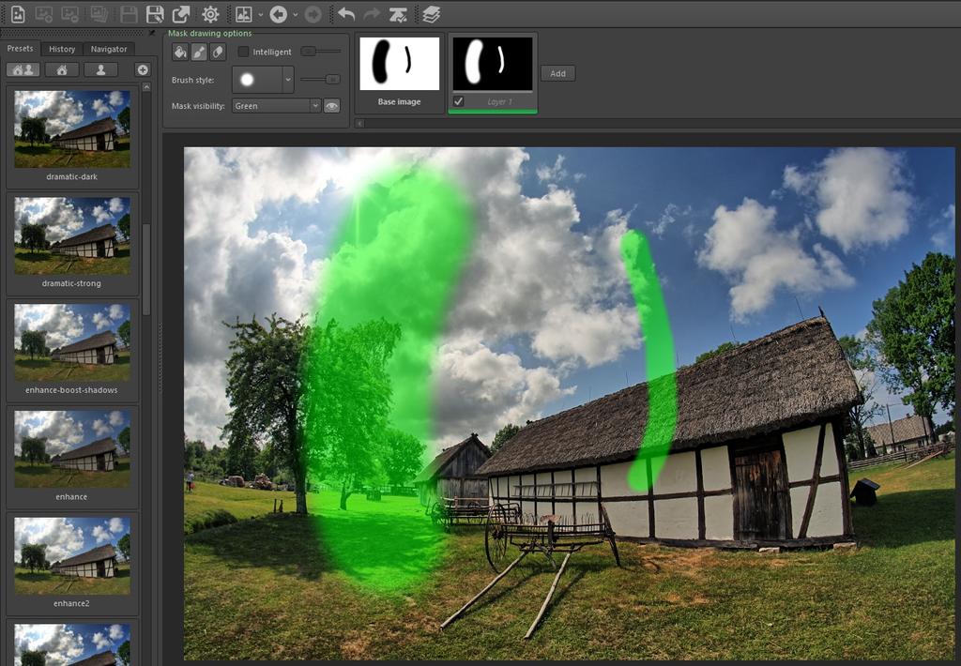The height and width of the screenshot is (666, 961).
Task: Click the Add layer button
Action: tap(557, 73)
